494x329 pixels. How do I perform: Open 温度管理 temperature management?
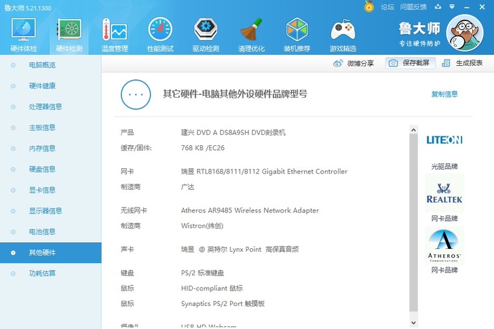115,35
